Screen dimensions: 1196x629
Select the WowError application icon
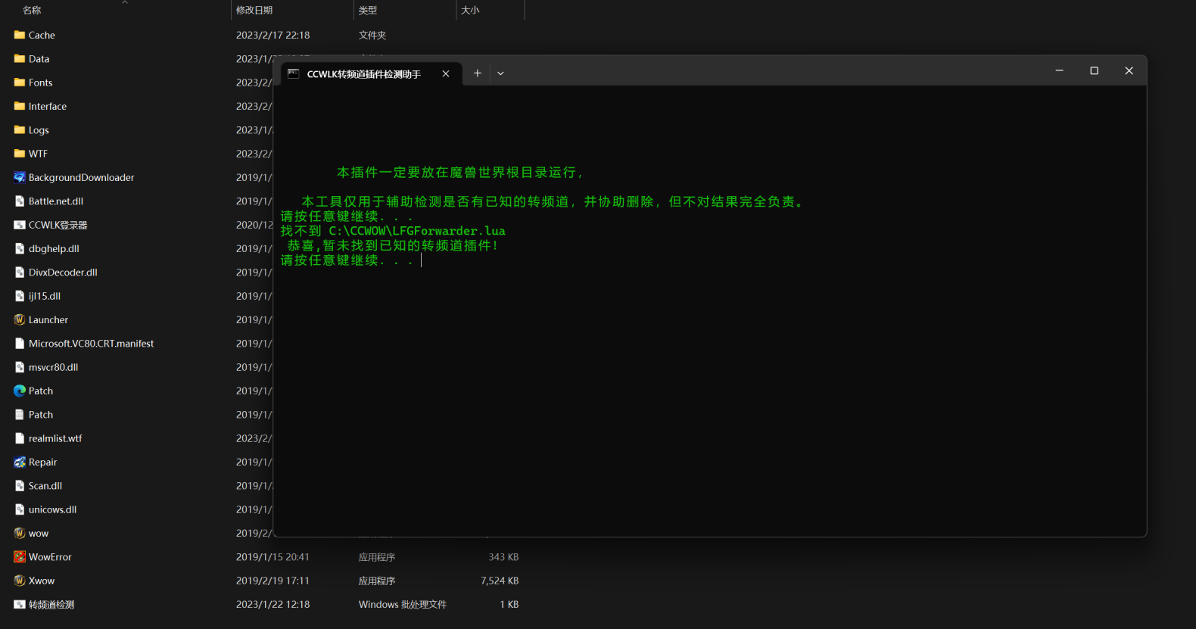pos(20,557)
